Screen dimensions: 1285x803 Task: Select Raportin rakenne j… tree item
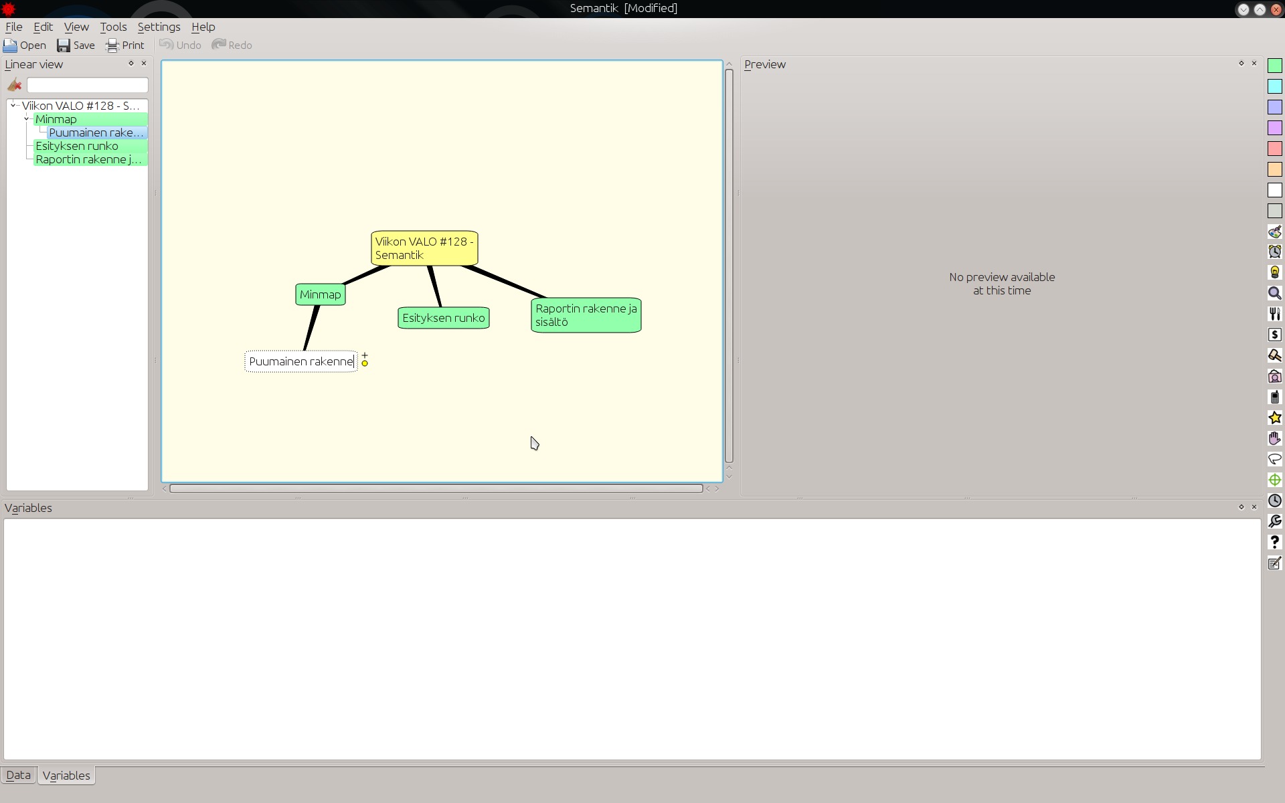(89, 159)
